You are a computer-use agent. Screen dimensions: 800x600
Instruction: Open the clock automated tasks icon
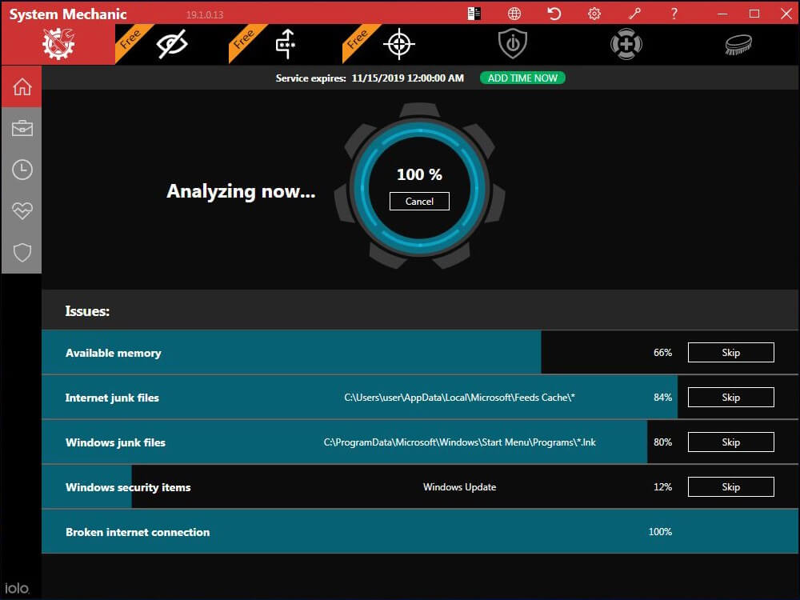click(x=22, y=170)
